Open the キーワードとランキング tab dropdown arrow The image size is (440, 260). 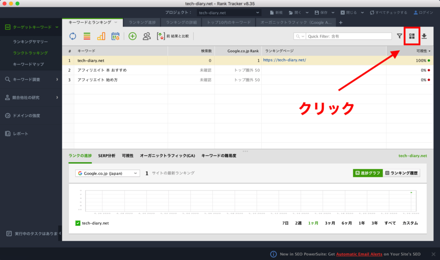pyautogui.click(x=116, y=22)
